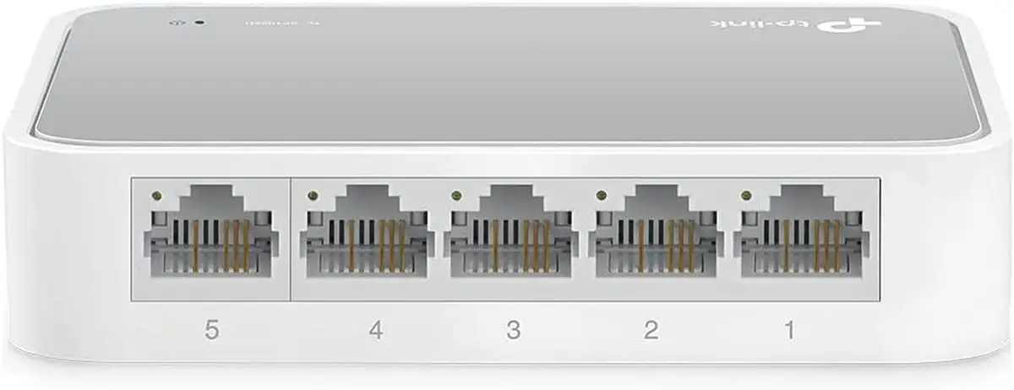
Task: Click the number 1 port label
Action: [788, 331]
